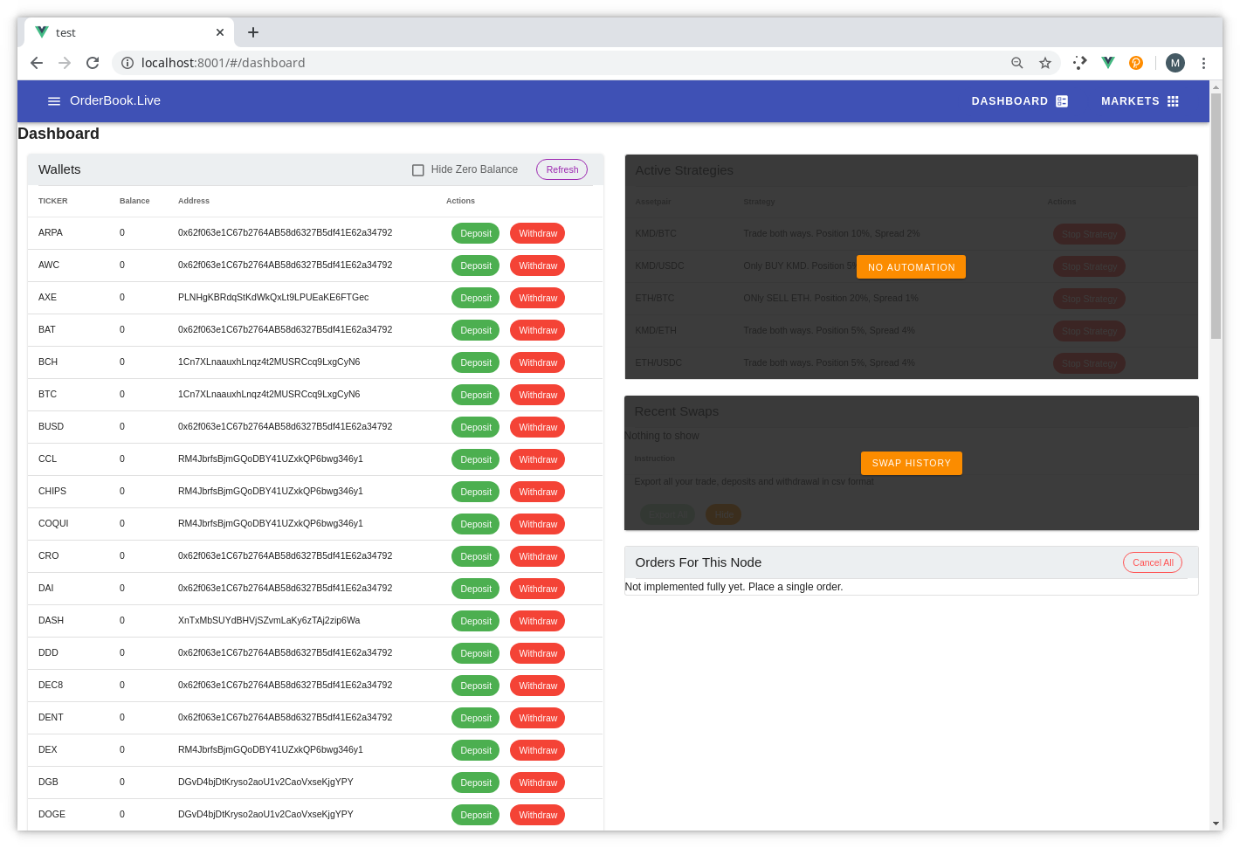The image size is (1240, 848).
Task: Deposit to BUSD wallet
Action: pos(476,427)
